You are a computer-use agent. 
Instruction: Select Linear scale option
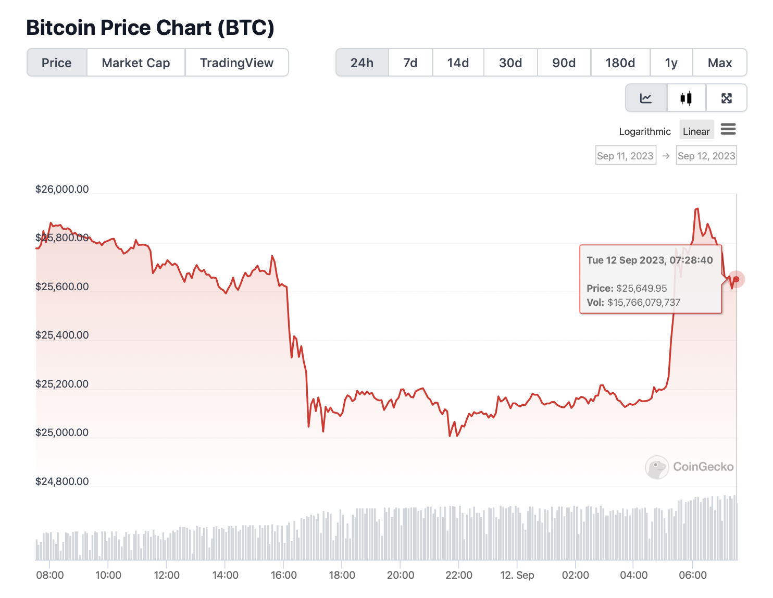pos(696,131)
